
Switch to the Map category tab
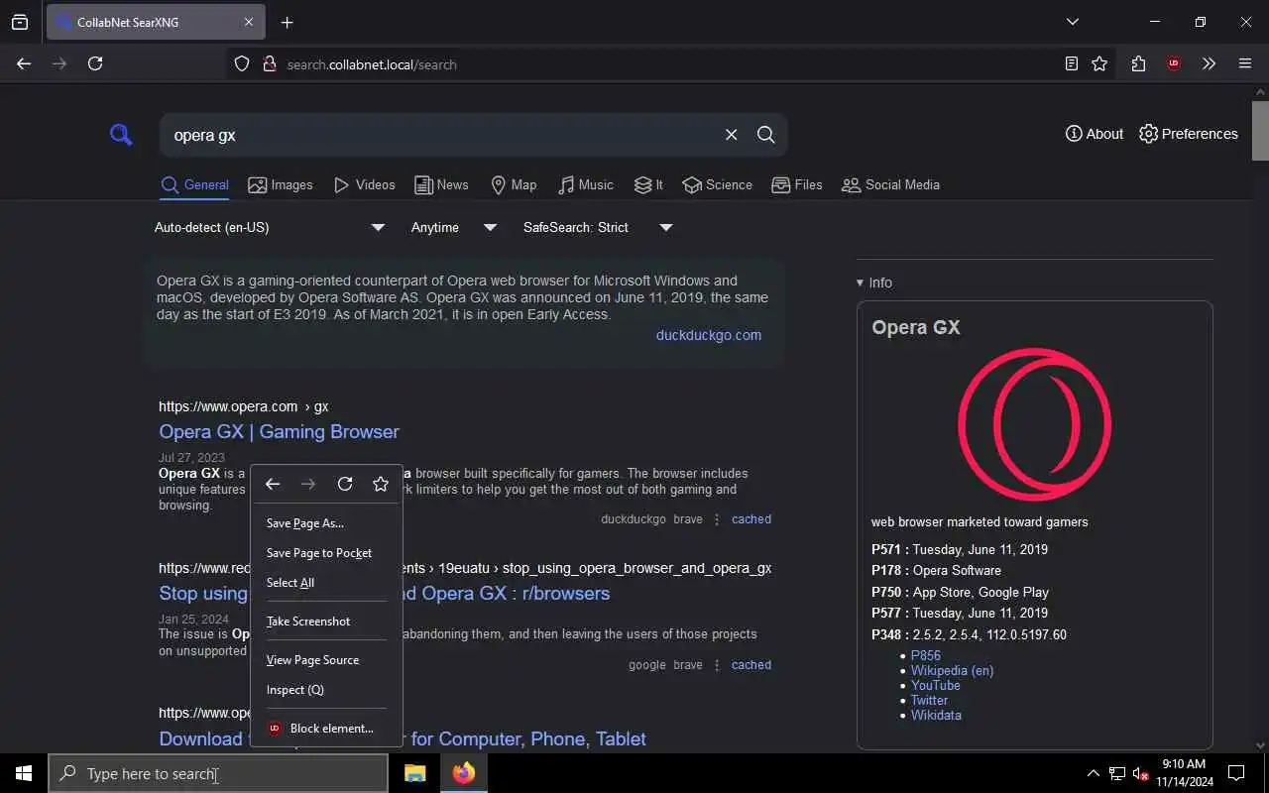pyautogui.click(x=514, y=185)
